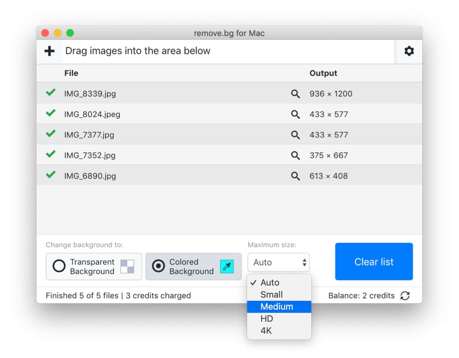This screenshot has height=358, width=459.
Task: Click the 375 × 667 output size
Action: 329,155
